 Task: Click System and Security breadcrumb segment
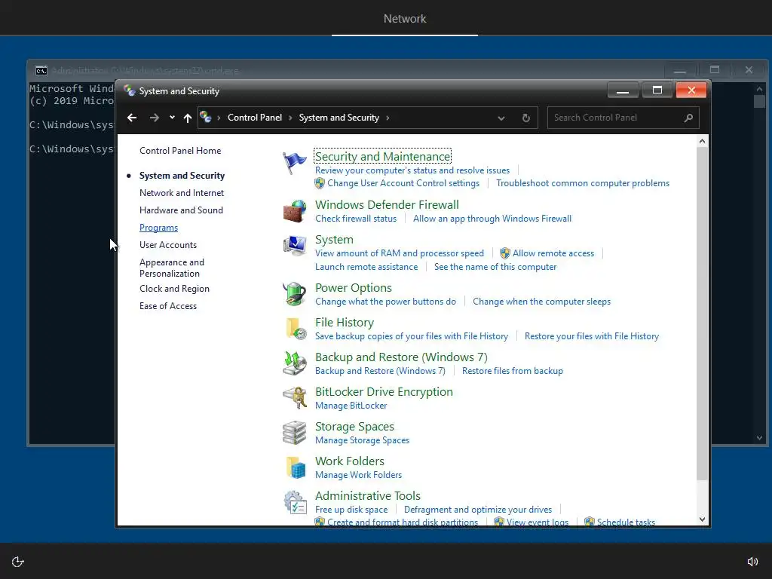click(339, 118)
